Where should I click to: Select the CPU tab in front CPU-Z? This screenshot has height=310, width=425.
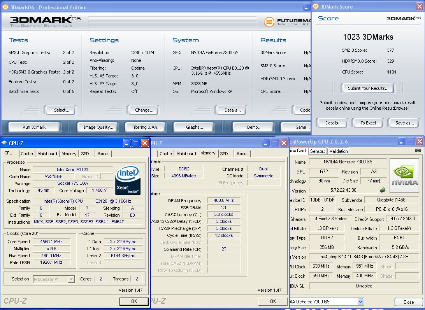(9, 153)
